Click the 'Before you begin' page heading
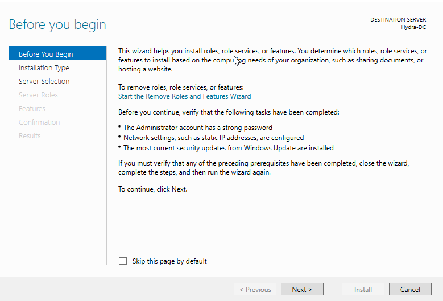Image resolution: width=443 pixels, height=301 pixels. pos(57,24)
